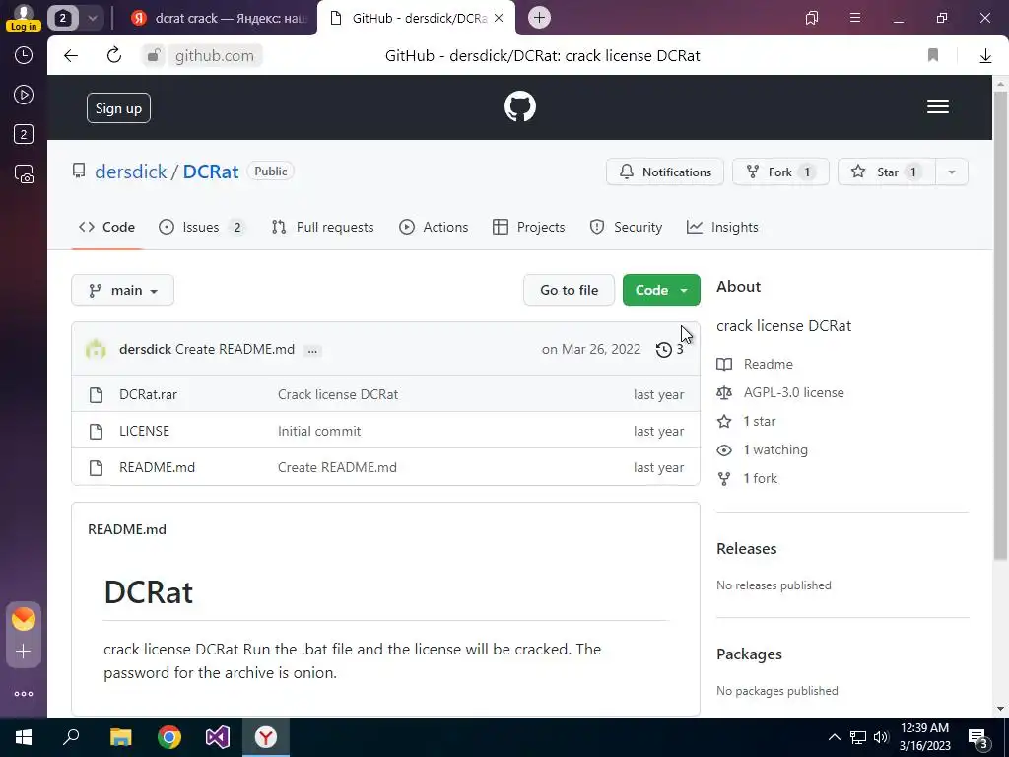Open the bookmarks collections icon in title bar
Viewport: 1009px width, 757px height.
pyautogui.click(x=812, y=18)
